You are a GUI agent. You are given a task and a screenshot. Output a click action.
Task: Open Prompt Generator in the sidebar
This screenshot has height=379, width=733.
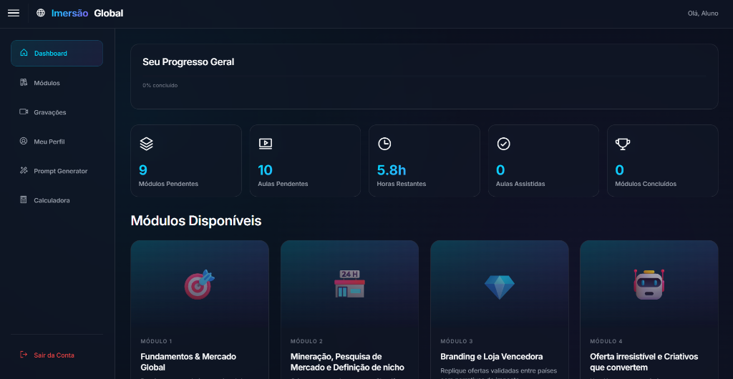(57, 171)
